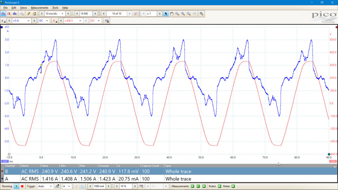The width and height of the screenshot is (338, 190).
Task: Open the Math channels icon
Action: [107, 21]
